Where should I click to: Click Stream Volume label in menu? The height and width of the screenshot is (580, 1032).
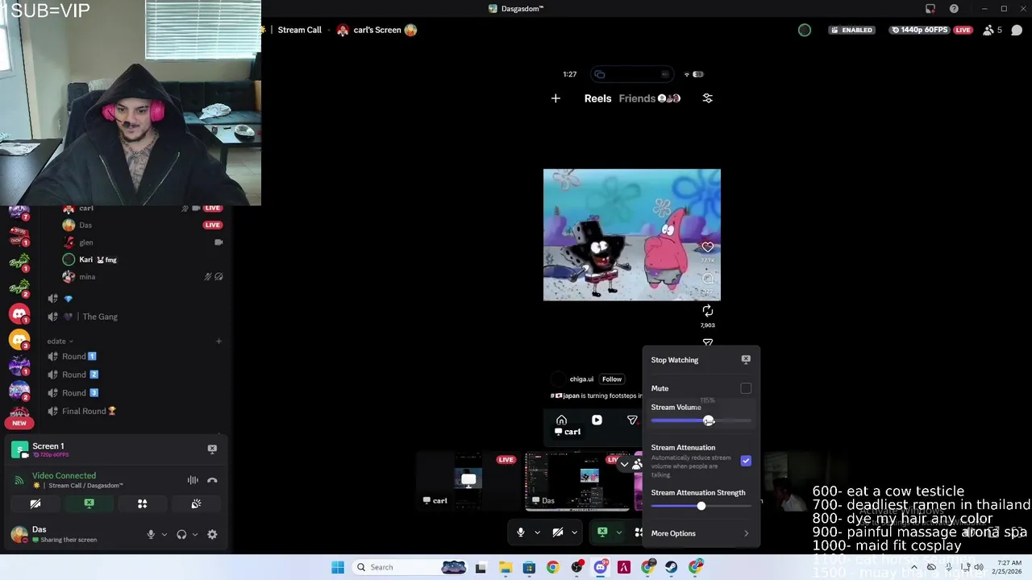(x=676, y=408)
